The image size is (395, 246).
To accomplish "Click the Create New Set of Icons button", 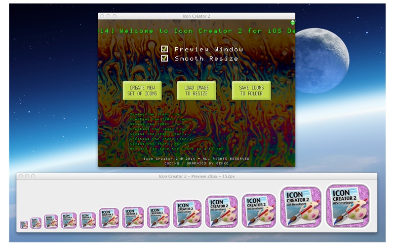I will click(142, 91).
